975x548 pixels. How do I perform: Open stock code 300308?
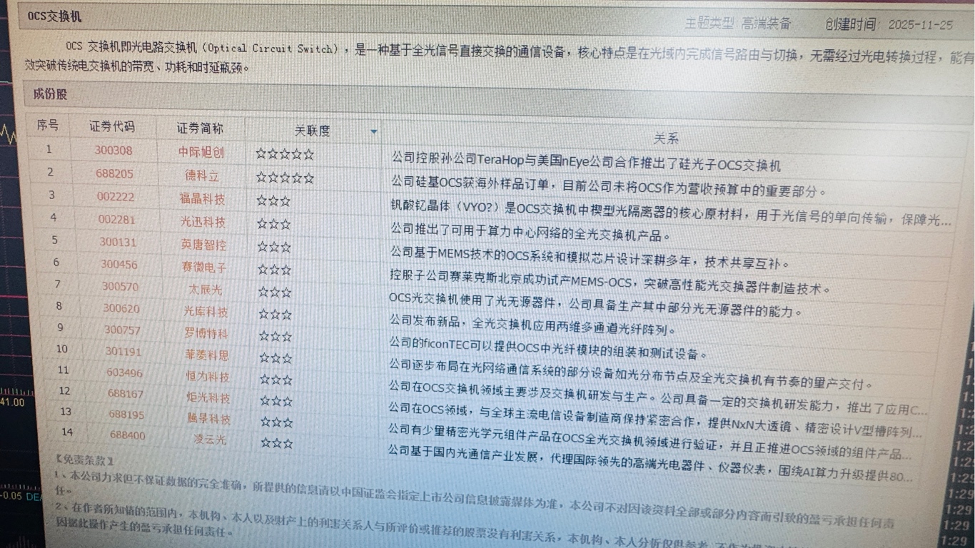click(113, 151)
